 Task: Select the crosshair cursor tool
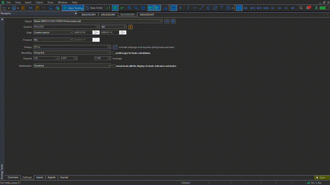(180, 8)
